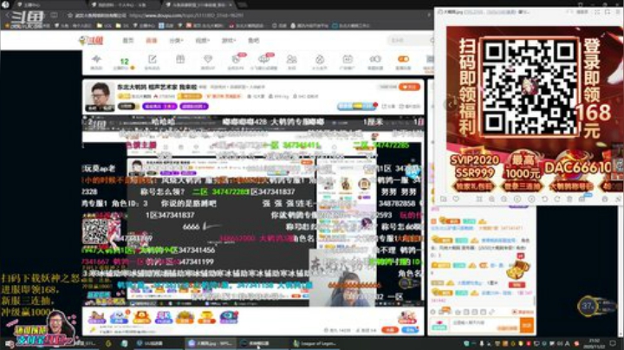
Task: Open the gift box icon in streamer toolbar
Action: point(180,59)
